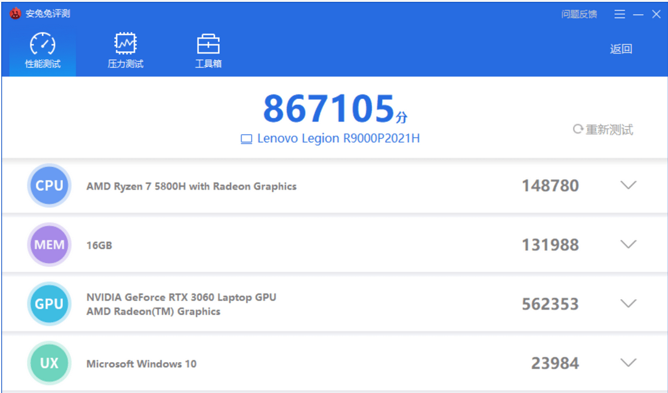Click the memory score 131988

click(x=551, y=245)
